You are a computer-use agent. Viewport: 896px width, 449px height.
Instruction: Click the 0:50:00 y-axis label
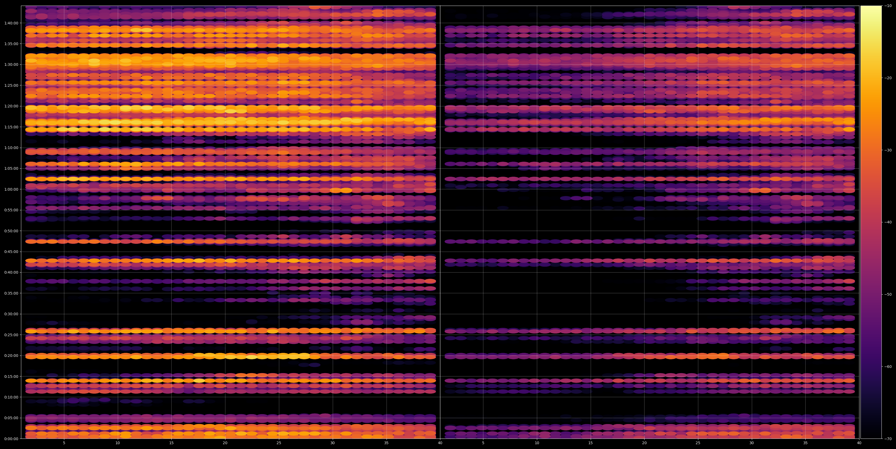(11, 231)
